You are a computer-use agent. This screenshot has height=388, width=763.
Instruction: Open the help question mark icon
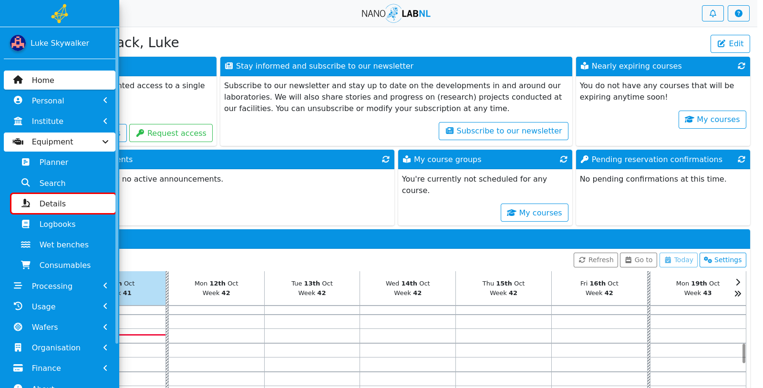(738, 13)
